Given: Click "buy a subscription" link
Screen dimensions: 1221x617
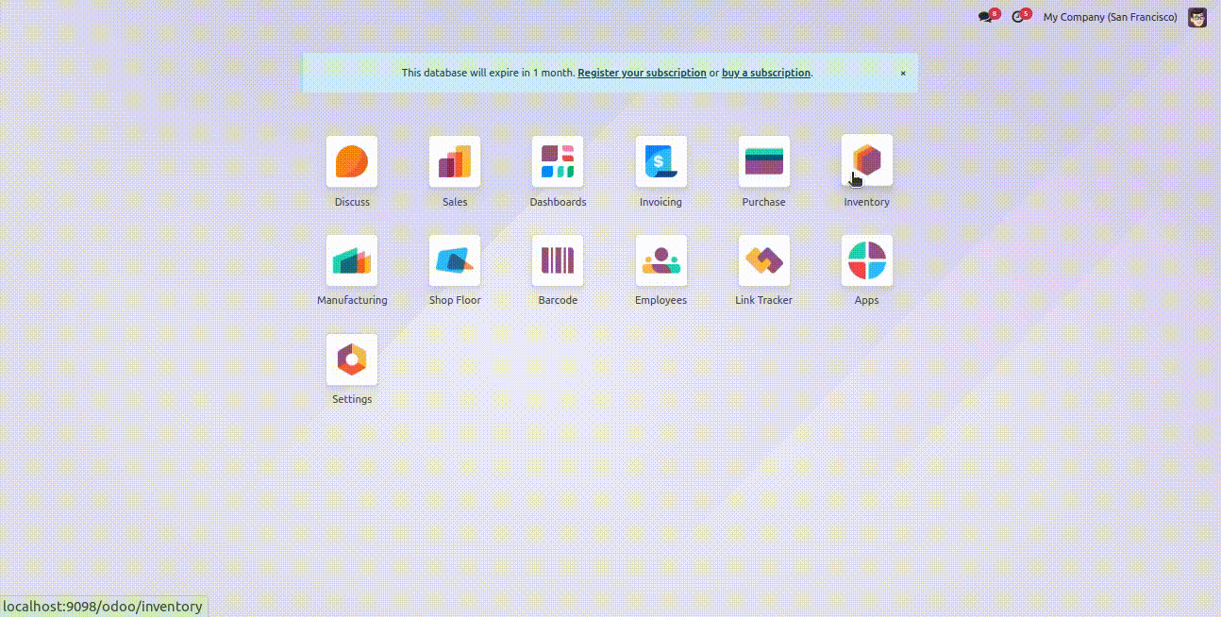Looking at the screenshot, I should click(x=766, y=73).
